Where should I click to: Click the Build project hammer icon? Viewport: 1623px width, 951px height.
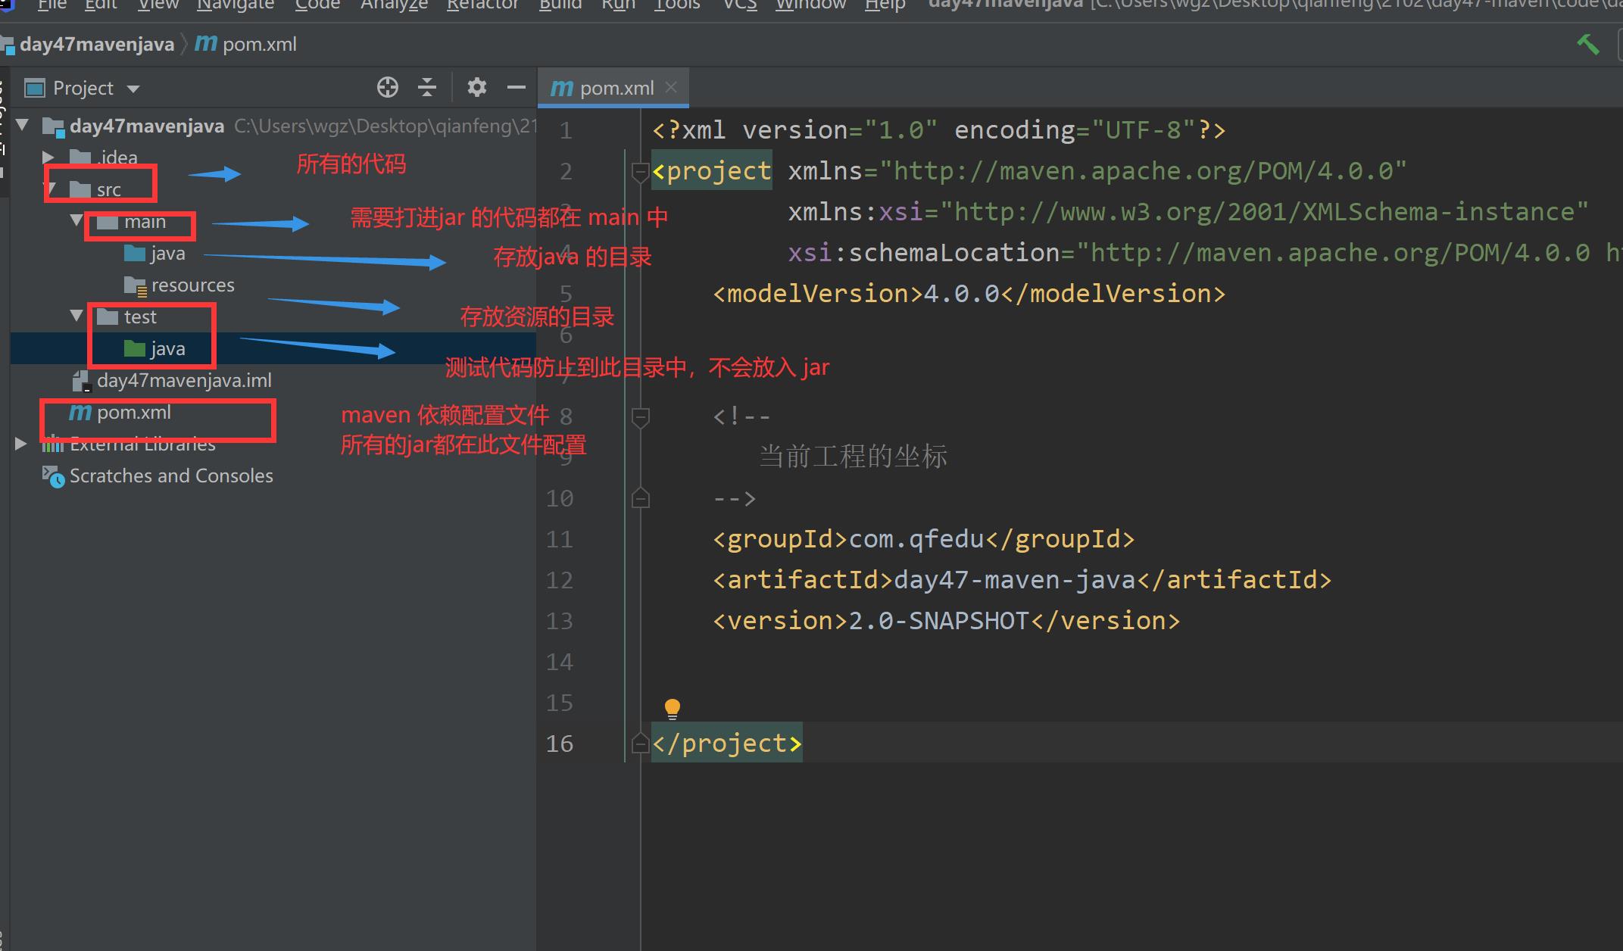pos(1588,45)
